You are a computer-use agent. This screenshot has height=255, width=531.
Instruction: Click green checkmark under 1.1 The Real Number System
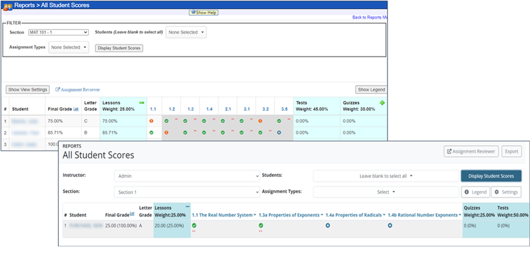pos(194,226)
